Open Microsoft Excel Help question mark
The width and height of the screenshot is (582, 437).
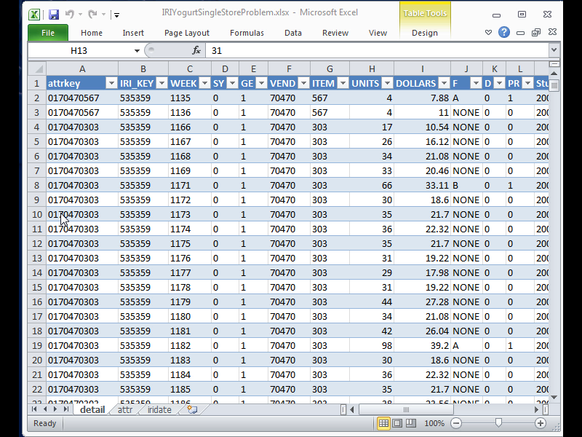[503, 33]
